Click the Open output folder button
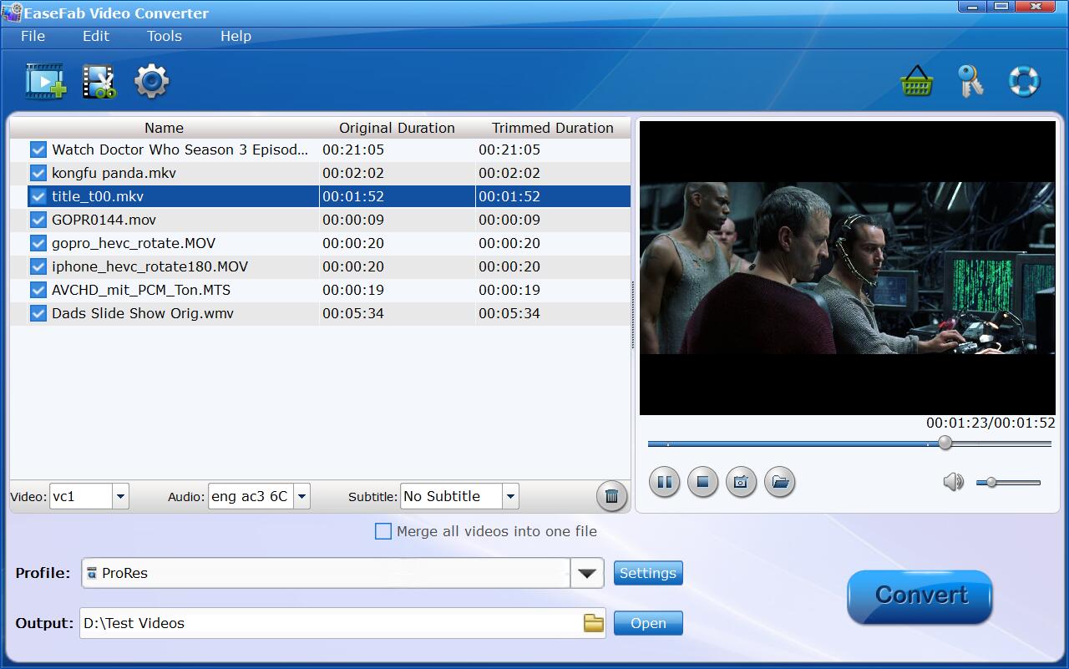 pyautogui.click(x=648, y=623)
